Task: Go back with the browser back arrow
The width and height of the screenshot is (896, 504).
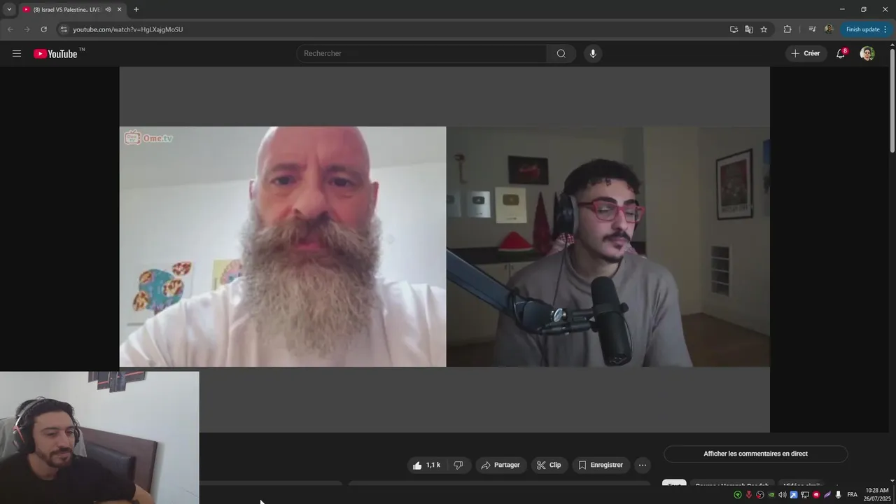Action: [x=10, y=29]
